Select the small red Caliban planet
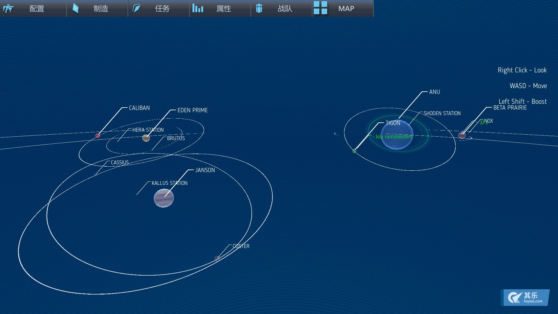Viewport: 558px width, 314px height. pyautogui.click(x=98, y=135)
